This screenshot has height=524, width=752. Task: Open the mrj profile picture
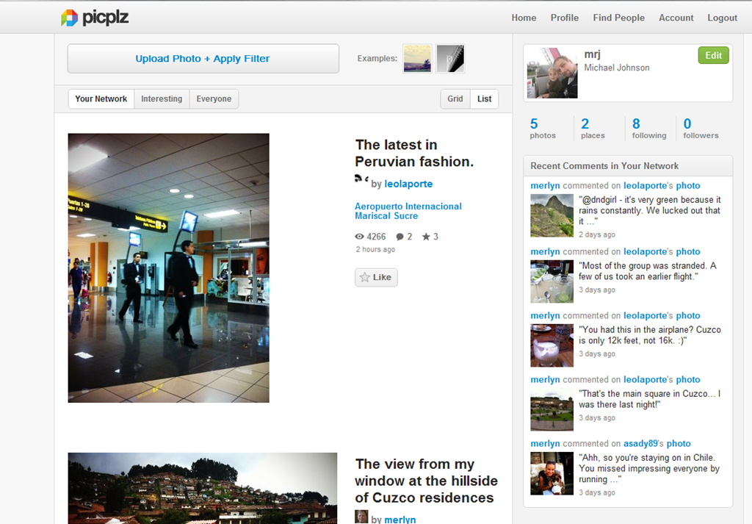[552, 73]
